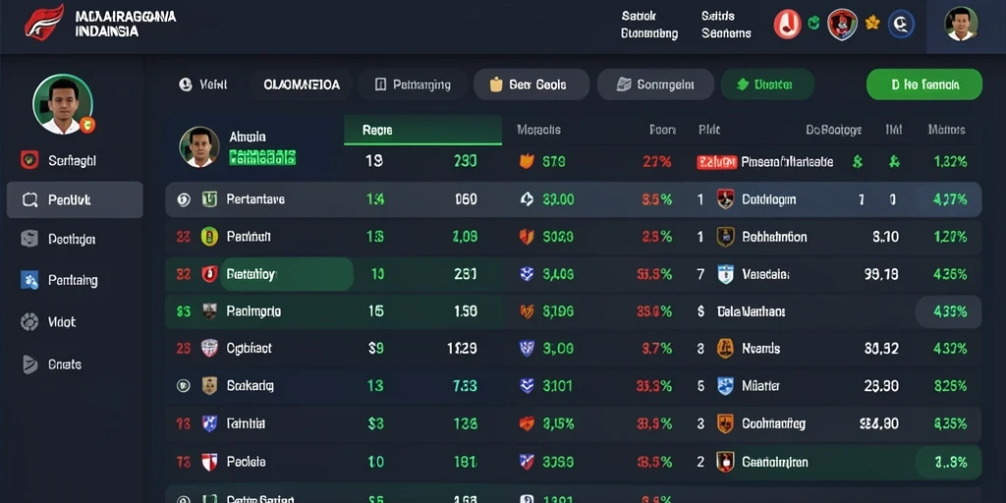Open the Serhaghl sidebar icon

29,160
